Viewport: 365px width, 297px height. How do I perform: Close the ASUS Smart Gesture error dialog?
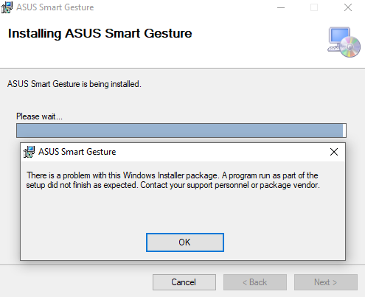(334, 152)
